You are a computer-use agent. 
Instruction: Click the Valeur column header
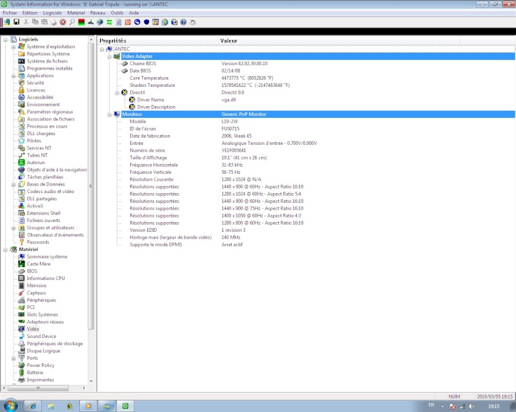pyautogui.click(x=339, y=41)
